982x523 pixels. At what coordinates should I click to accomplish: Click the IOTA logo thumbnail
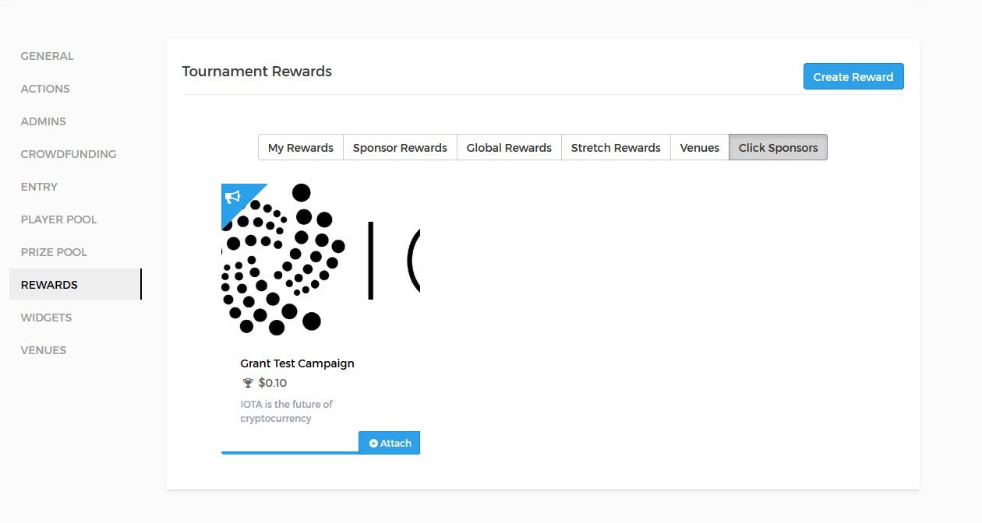click(x=320, y=260)
